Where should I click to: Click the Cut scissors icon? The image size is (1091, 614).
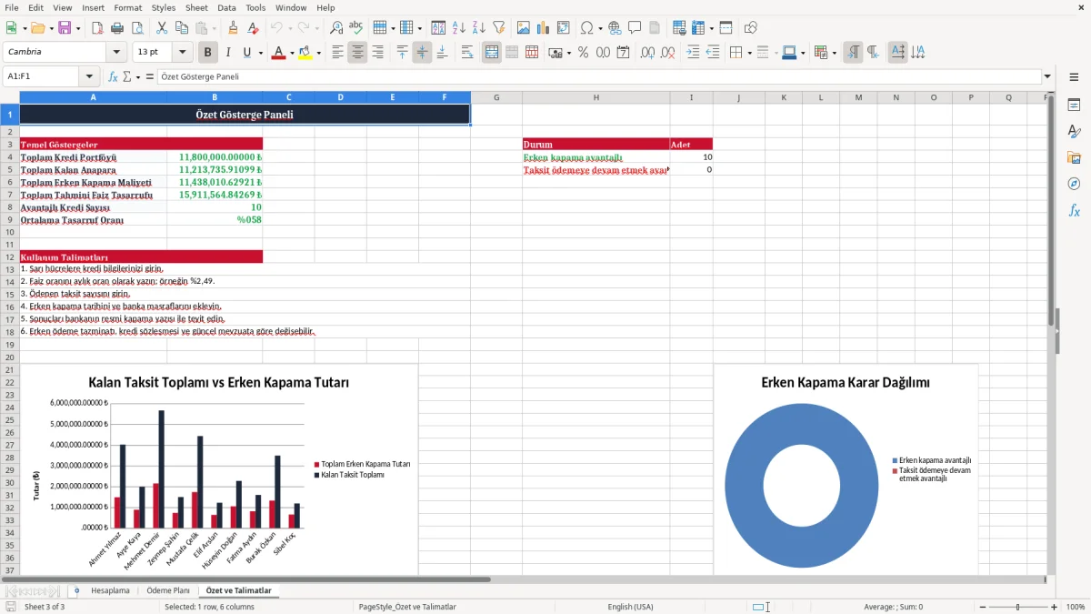pyautogui.click(x=162, y=28)
